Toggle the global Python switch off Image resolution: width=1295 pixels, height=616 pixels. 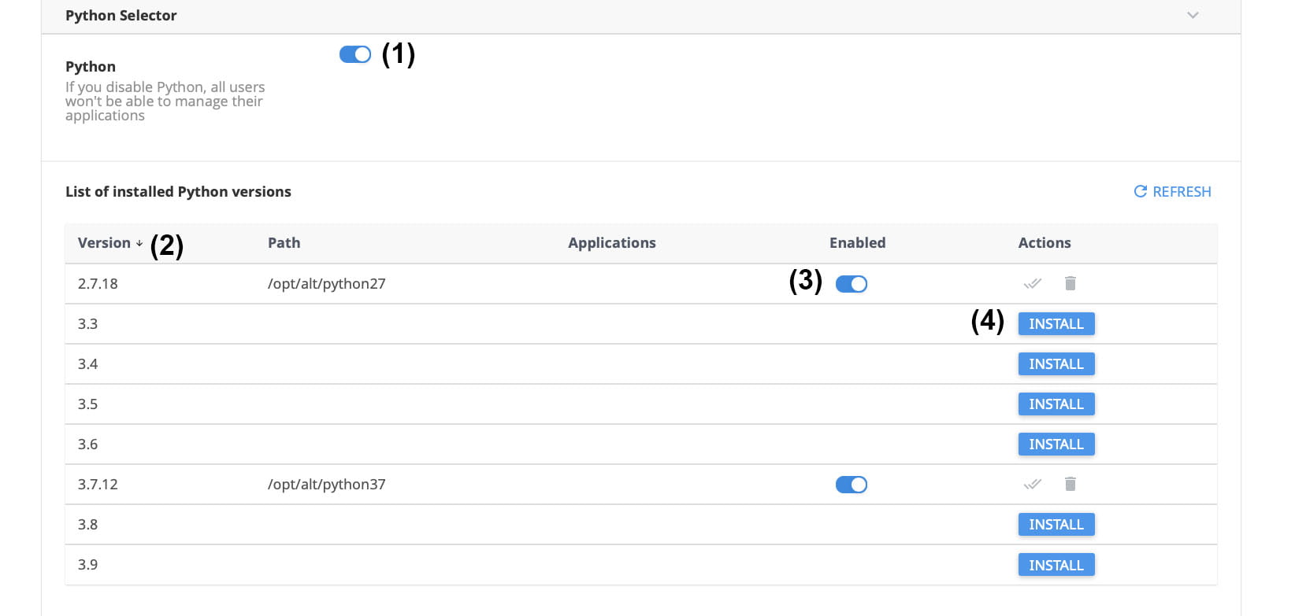(355, 54)
